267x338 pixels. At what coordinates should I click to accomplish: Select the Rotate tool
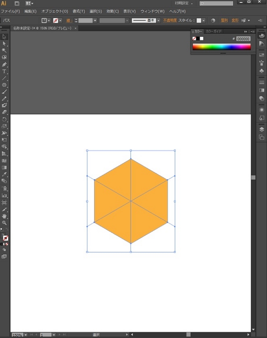coord(4,119)
